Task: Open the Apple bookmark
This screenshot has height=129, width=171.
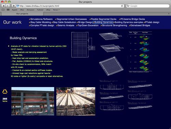Action: tap(15, 10)
